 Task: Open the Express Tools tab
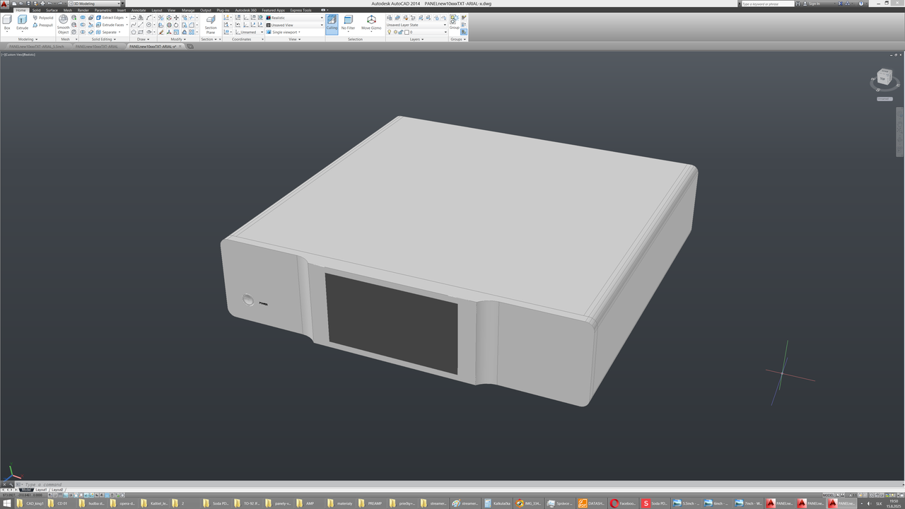pyautogui.click(x=300, y=10)
